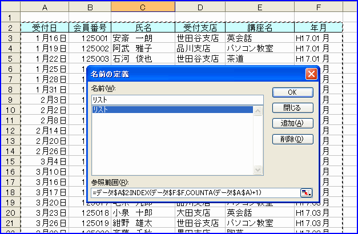Collapse dialog via the range selector icon
Image resolution: width=358 pixels, height=234 pixels.
coord(306,193)
